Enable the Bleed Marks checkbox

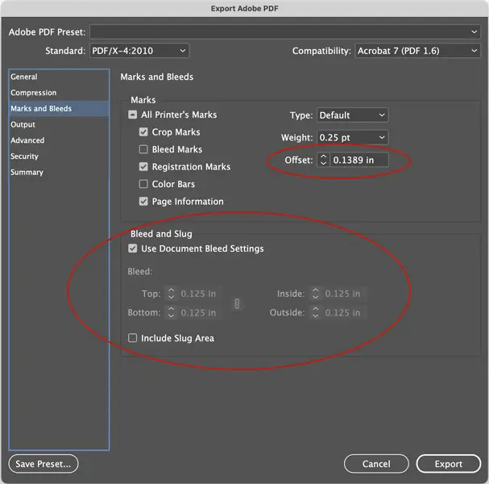pyautogui.click(x=144, y=149)
